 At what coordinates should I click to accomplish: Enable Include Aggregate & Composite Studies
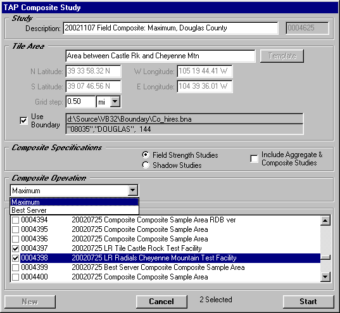click(254, 158)
